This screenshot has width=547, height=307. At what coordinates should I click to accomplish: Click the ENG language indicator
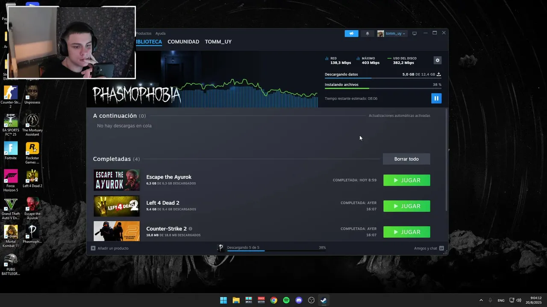[x=501, y=301]
